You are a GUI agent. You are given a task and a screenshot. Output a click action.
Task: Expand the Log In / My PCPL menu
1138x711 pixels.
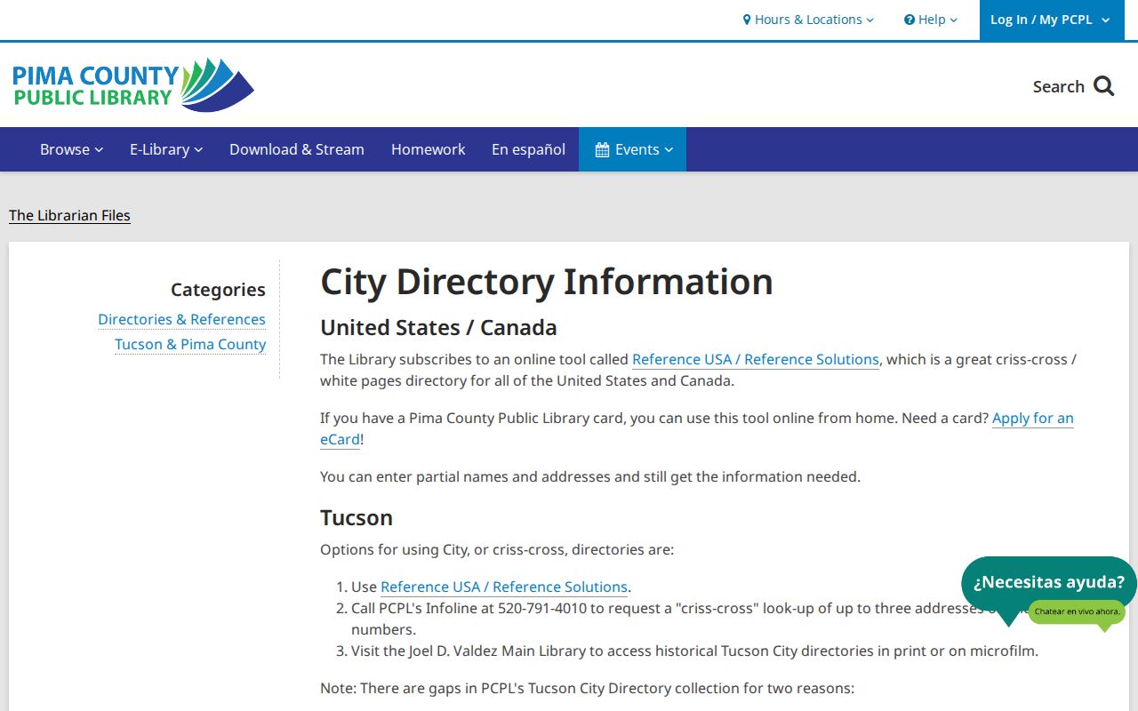pos(1050,20)
